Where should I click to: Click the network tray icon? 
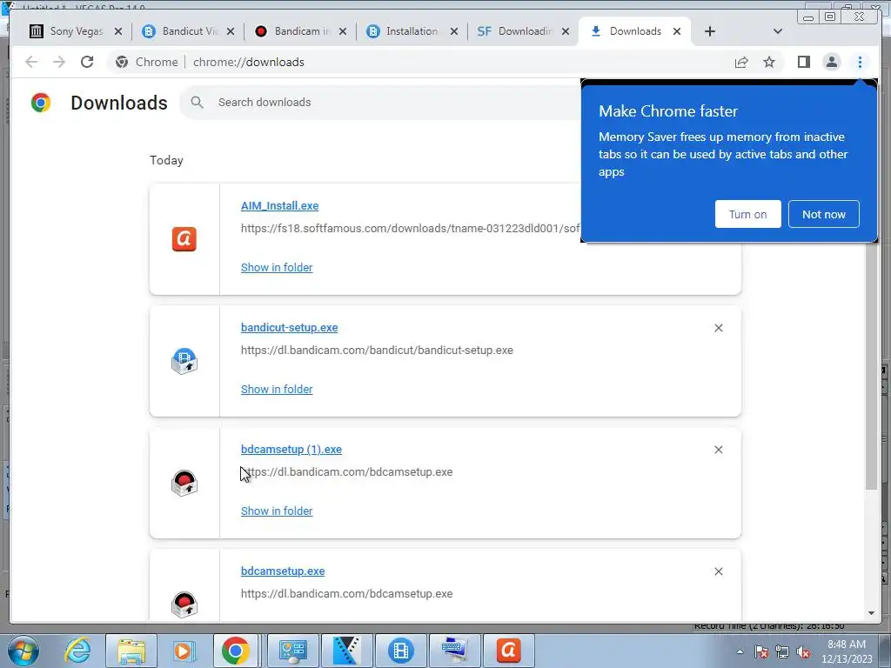point(782,652)
